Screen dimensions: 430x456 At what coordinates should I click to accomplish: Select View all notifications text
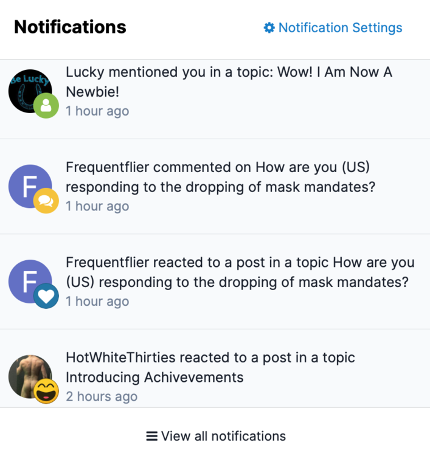pos(223,436)
